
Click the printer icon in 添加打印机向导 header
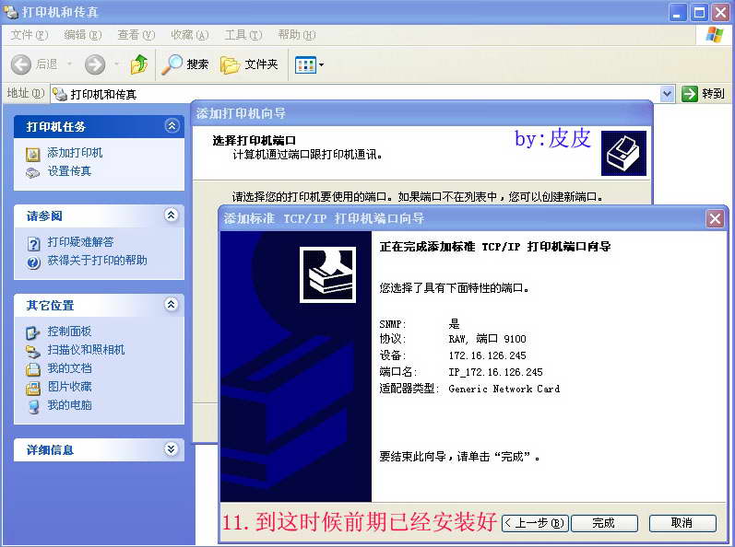(623, 153)
